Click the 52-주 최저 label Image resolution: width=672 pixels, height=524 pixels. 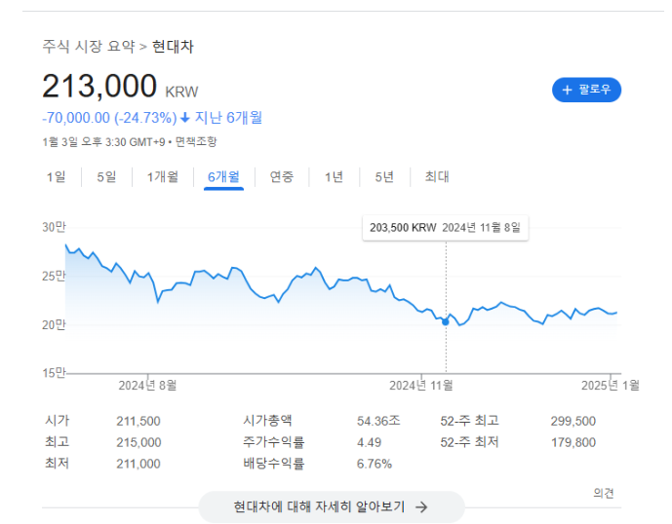[470, 442]
